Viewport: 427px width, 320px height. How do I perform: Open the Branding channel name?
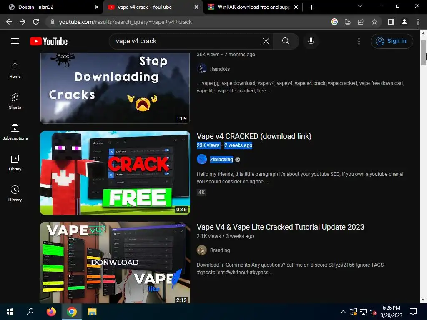pos(220,250)
